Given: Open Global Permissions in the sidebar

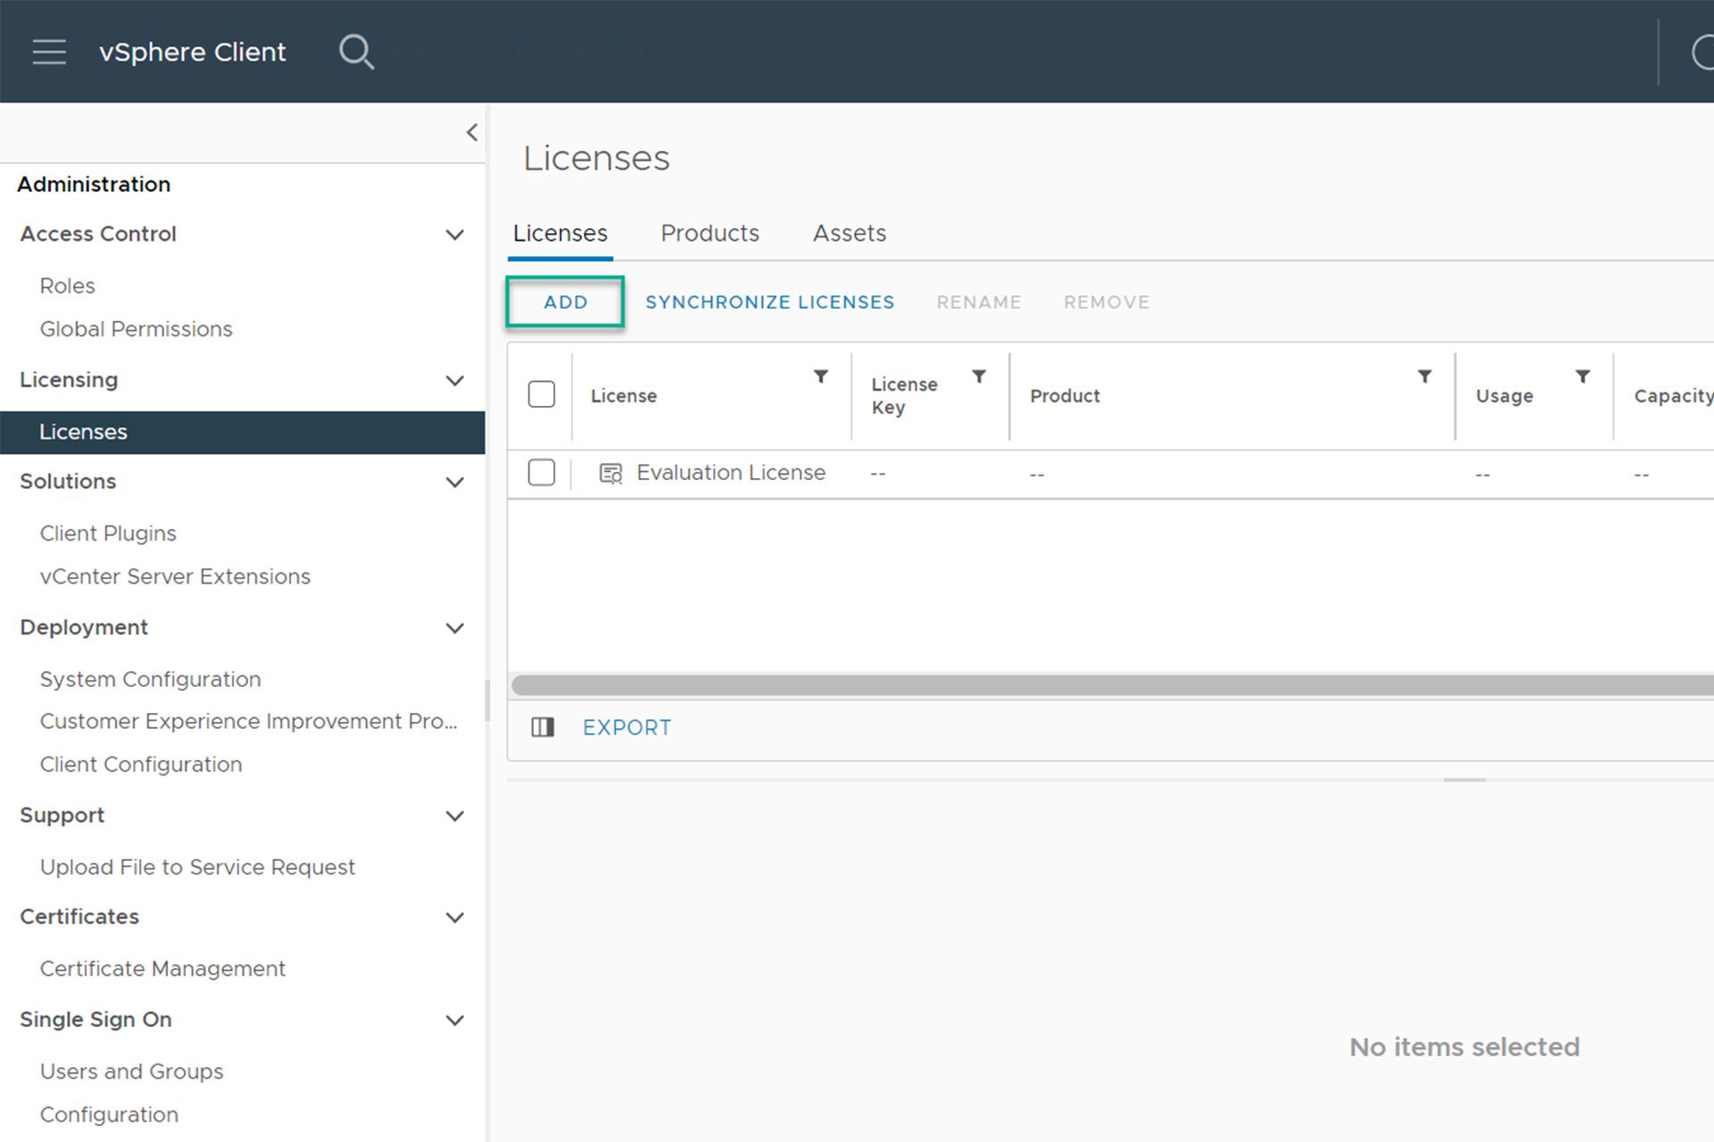Looking at the screenshot, I should click(136, 329).
